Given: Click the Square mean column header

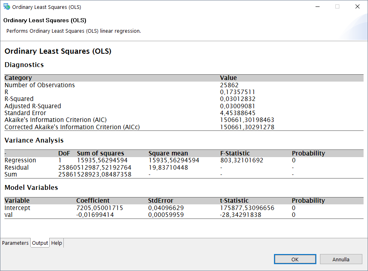Looking at the screenshot, I should 168,153.
